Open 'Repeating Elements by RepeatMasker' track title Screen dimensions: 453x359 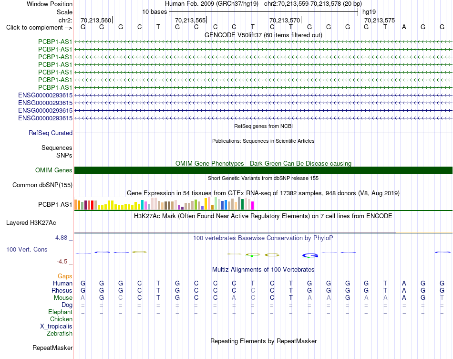point(263,341)
